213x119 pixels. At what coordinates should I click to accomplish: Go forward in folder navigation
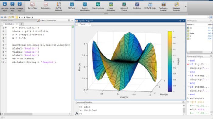coord(5,17)
